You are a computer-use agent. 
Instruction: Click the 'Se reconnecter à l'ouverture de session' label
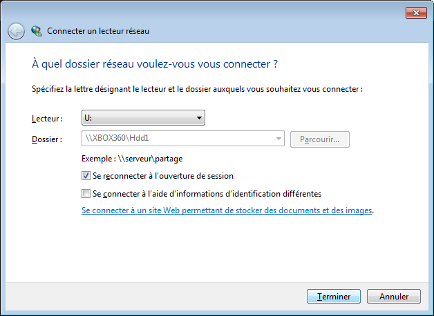click(163, 176)
